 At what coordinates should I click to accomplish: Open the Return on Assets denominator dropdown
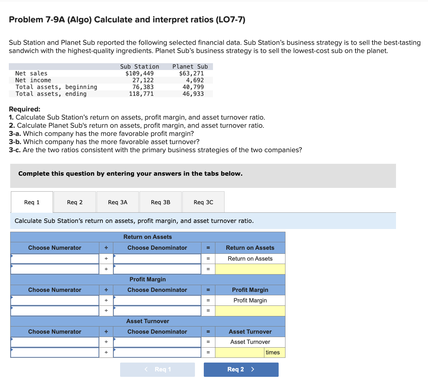point(157,259)
